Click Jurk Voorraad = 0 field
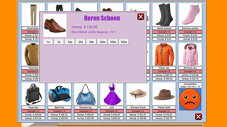The width and height of the screenshot is (227, 127). coord(112,111)
